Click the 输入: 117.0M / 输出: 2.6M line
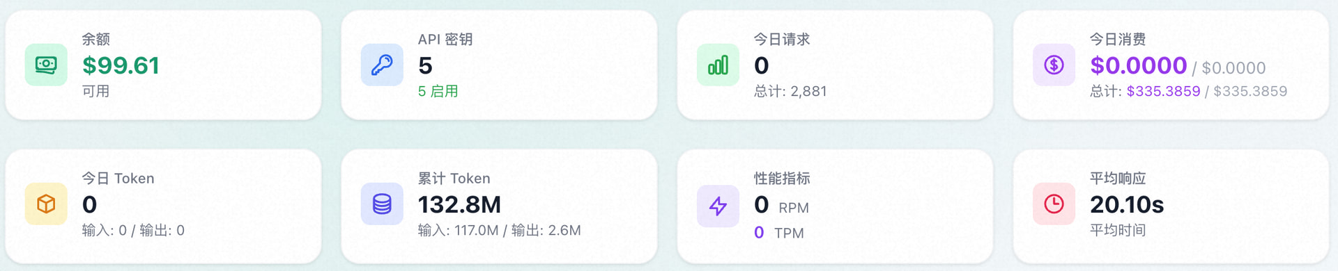Viewport: 1338px width, 271px height. tap(499, 230)
